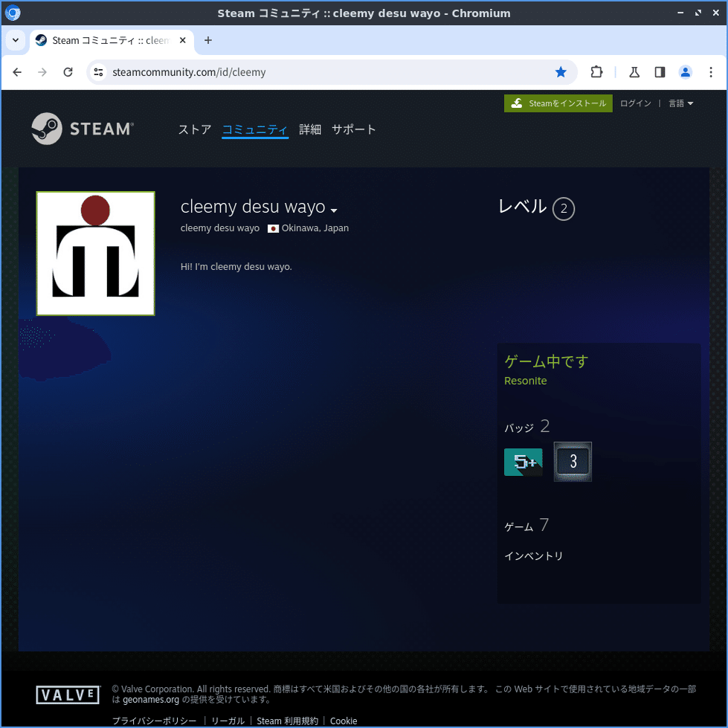Image resolution: width=728 pixels, height=728 pixels.
Task: Toggle the browser side panel icon
Action: pyautogui.click(x=660, y=72)
